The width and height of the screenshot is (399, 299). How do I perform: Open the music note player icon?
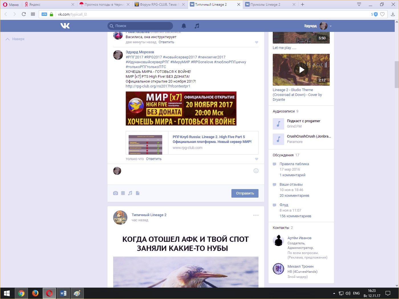(x=197, y=26)
